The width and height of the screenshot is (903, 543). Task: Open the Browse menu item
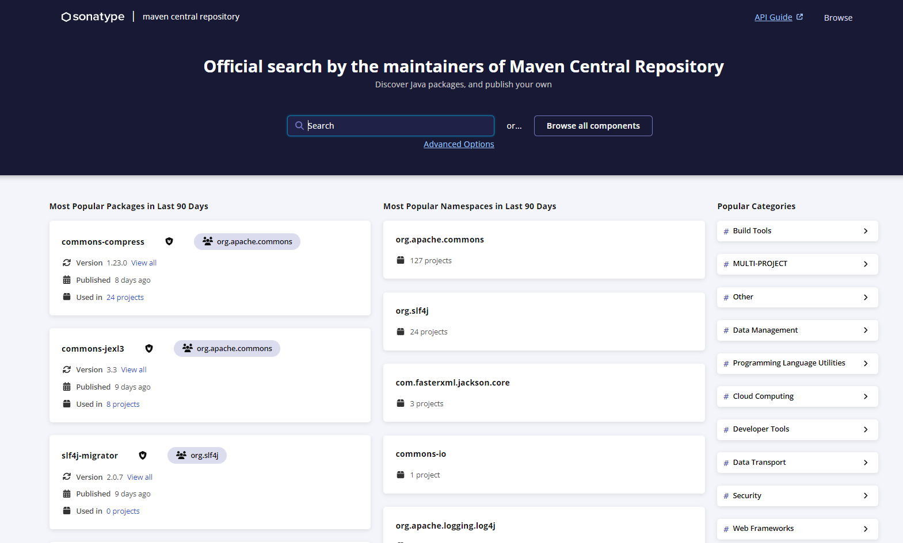838,18
